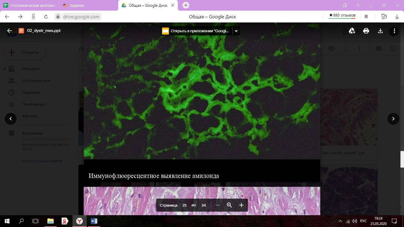The image size is (404, 227).
Task: Open the Windows Start menu
Action: pos(7,221)
